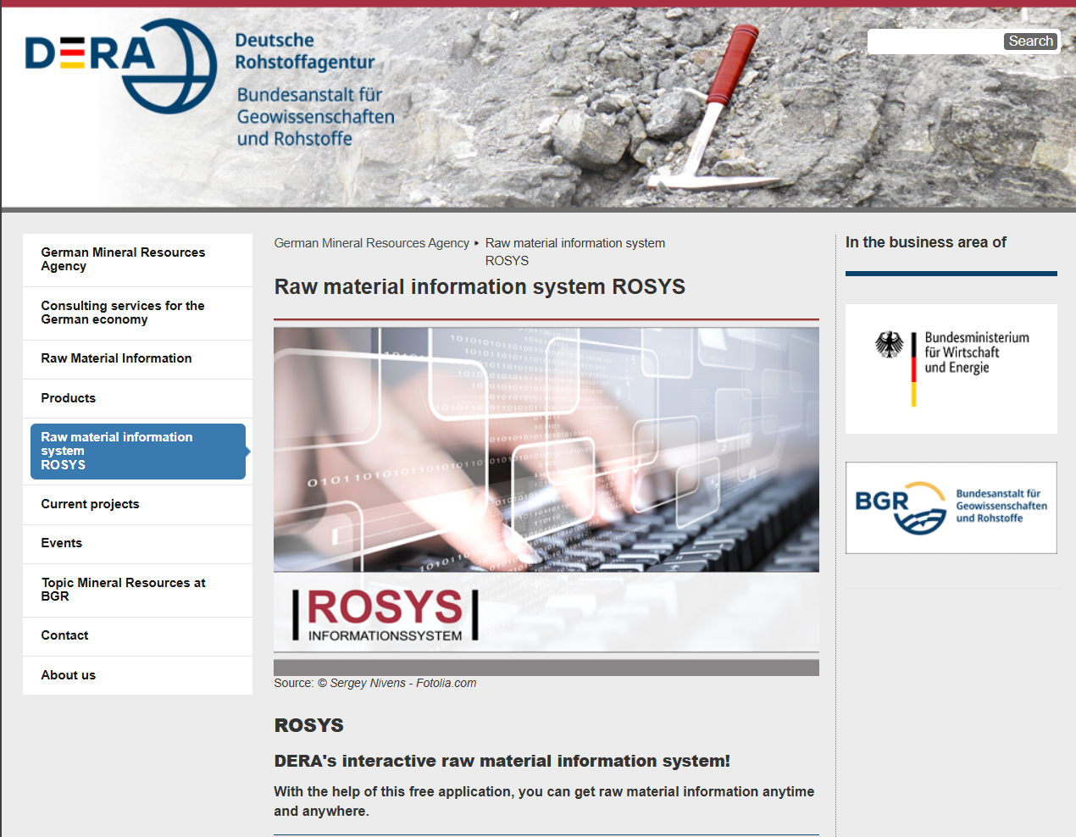Open Consulting services for the German economy

click(x=138, y=313)
